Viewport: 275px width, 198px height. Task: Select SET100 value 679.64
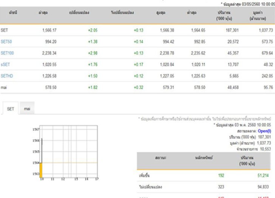267,53
